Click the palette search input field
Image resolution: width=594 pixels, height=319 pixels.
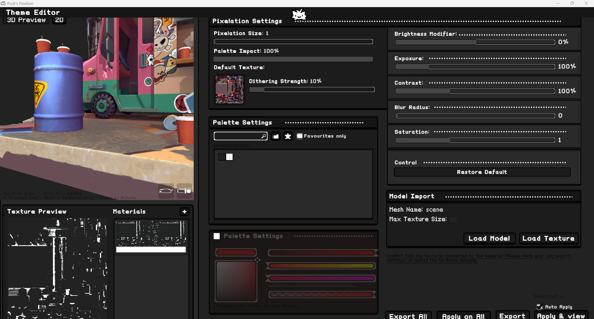pyautogui.click(x=240, y=136)
